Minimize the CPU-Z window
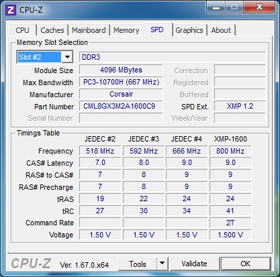This screenshot has width=280, height=277. tap(216, 7)
